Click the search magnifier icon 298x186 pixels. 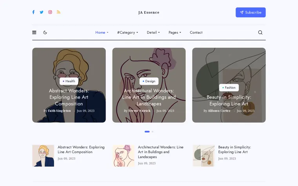[x=260, y=33]
